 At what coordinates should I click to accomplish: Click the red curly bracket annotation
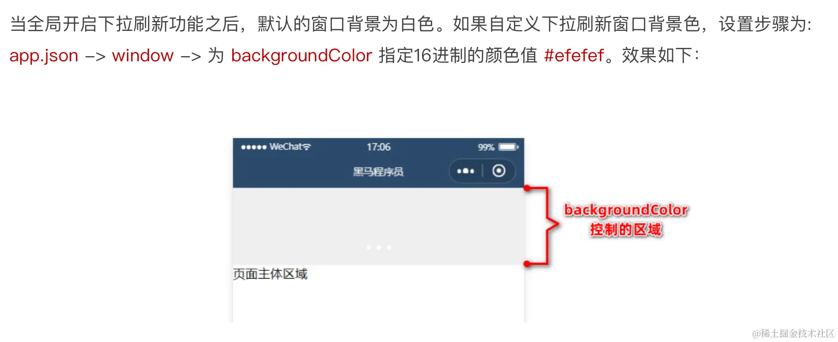click(x=542, y=226)
